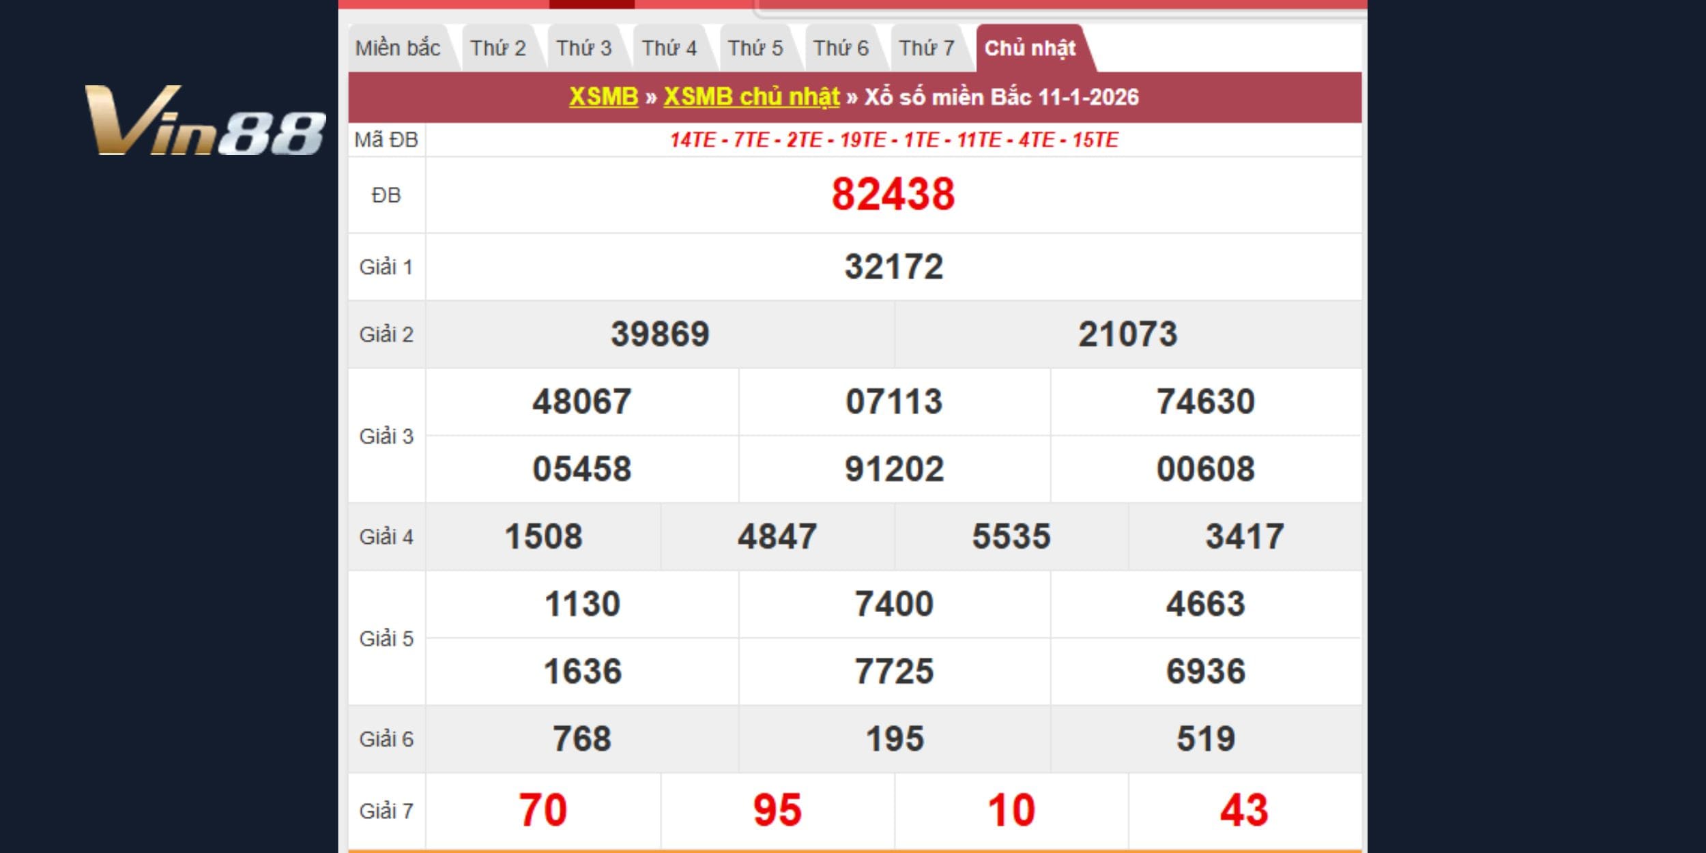
Task: Select the Giải 3 number 48067
Action: (581, 401)
